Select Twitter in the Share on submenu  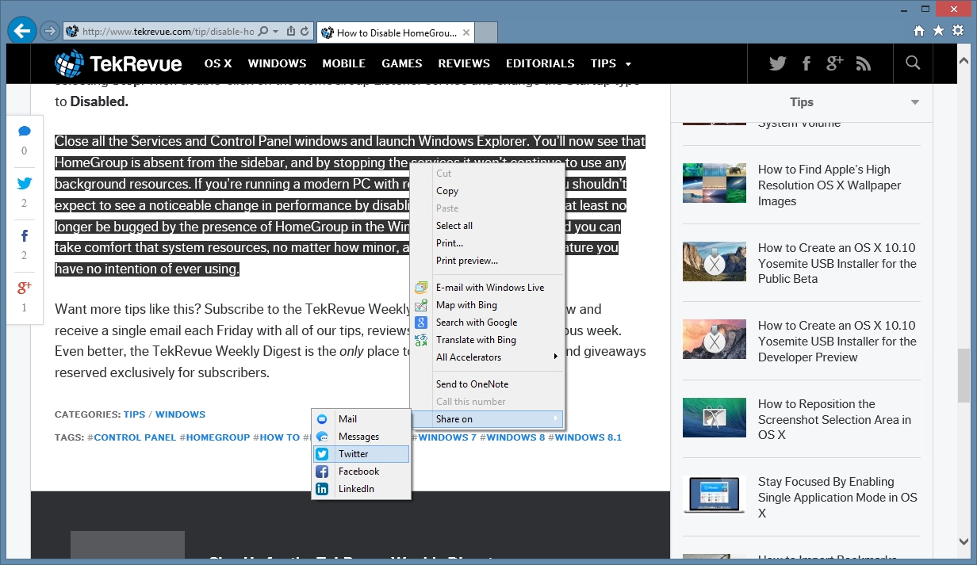362,454
